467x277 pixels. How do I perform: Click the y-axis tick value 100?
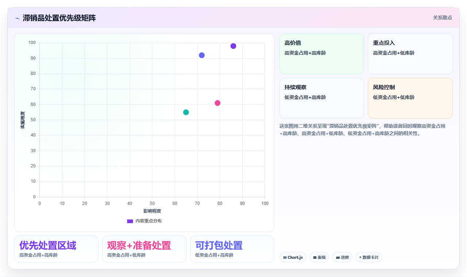(x=32, y=43)
